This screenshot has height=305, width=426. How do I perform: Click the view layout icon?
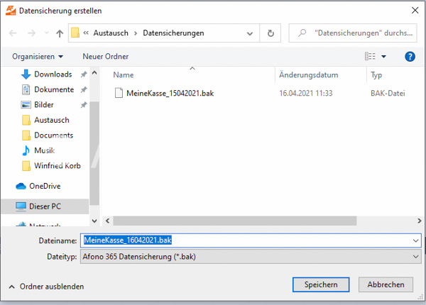[370, 56]
